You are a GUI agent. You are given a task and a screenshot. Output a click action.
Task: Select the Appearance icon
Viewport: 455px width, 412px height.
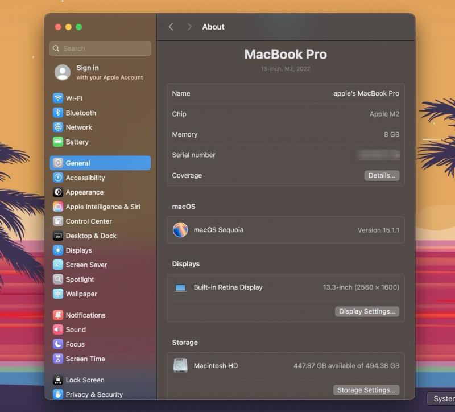58,192
